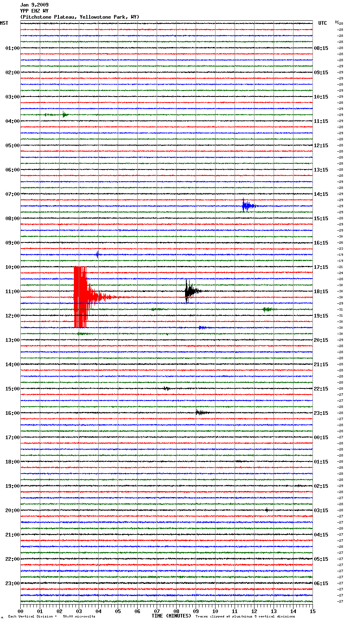
Task: Click the 12:15 UTC time label
Action: 321,146
